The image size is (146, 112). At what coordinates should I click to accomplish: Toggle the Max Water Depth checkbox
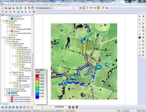click(x=18, y=50)
